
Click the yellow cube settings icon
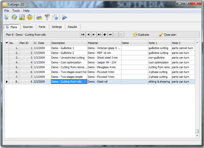tap(30, 17)
